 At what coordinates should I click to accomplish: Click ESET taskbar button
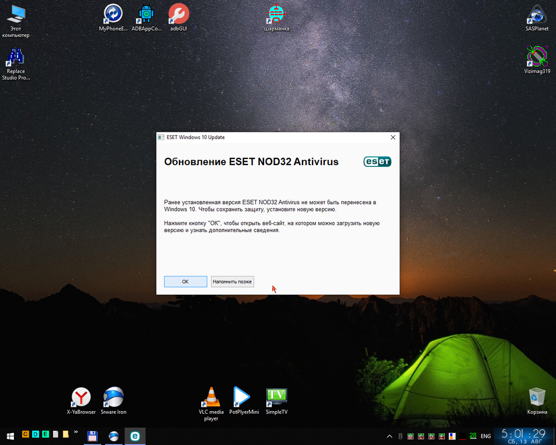pos(135,436)
